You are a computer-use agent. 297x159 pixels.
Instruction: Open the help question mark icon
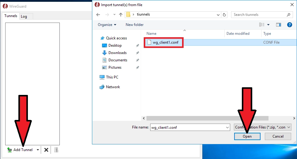pyautogui.click(x=289, y=25)
